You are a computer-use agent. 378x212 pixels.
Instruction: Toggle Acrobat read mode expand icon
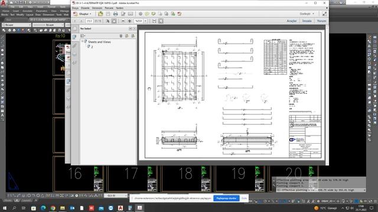(324, 14)
